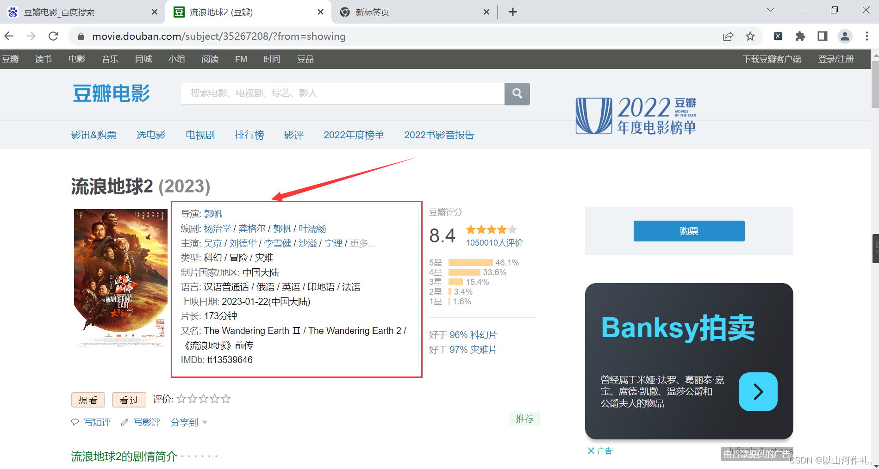Click the tab search chevron icon
879x469 pixels.
click(771, 10)
